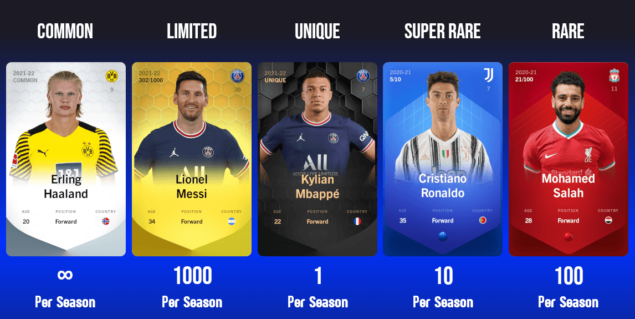Click the Kylian Mbappé player name
This screenshot has height=319, width=635.
pyautogui.click(x=317, y=186)
